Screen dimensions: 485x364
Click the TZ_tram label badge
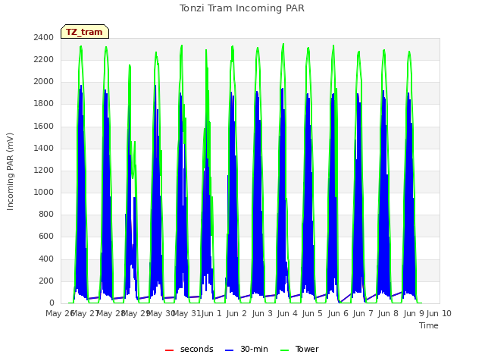[85, 32]
